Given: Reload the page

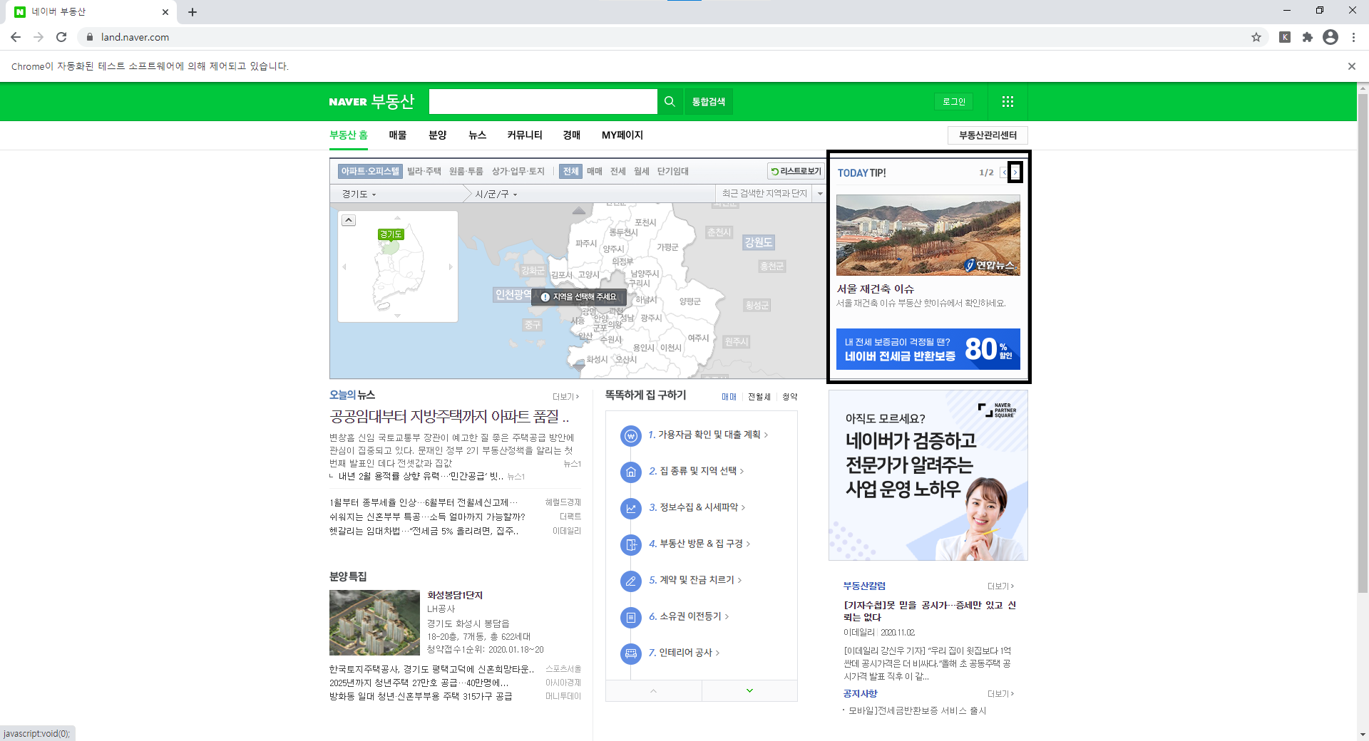Looking at the screenshot, I should [x=61, y=37].
